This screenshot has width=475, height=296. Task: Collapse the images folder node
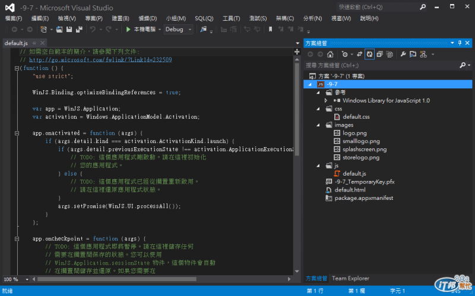pyautogui.click(x=318, y=125)
